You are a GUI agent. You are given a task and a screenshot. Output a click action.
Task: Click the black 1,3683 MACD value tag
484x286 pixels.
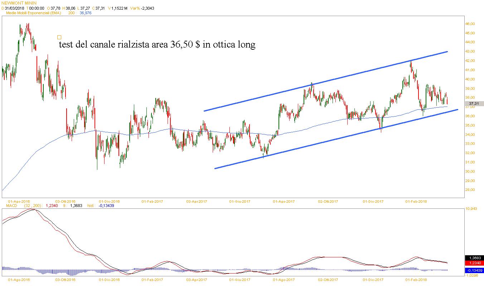[x=474, y=258]
